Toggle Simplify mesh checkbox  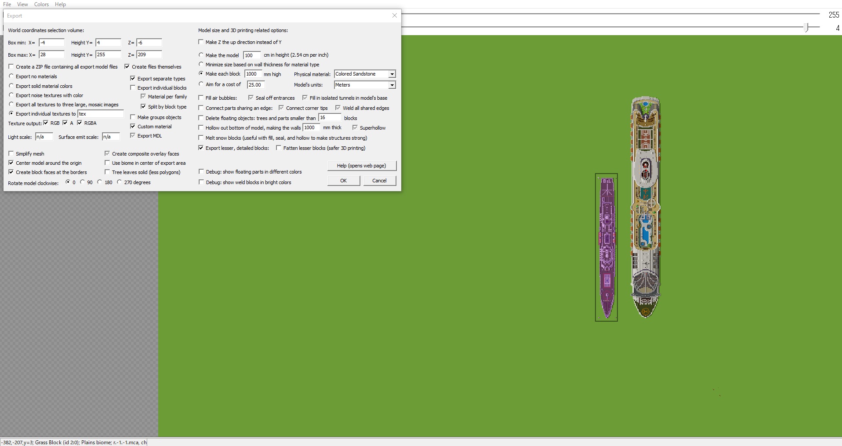click(x=11, y=154)
